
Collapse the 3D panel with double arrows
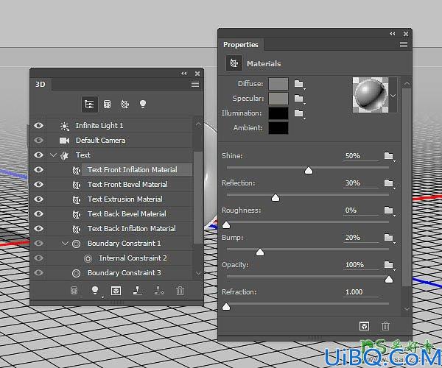[x=183, y=74]
